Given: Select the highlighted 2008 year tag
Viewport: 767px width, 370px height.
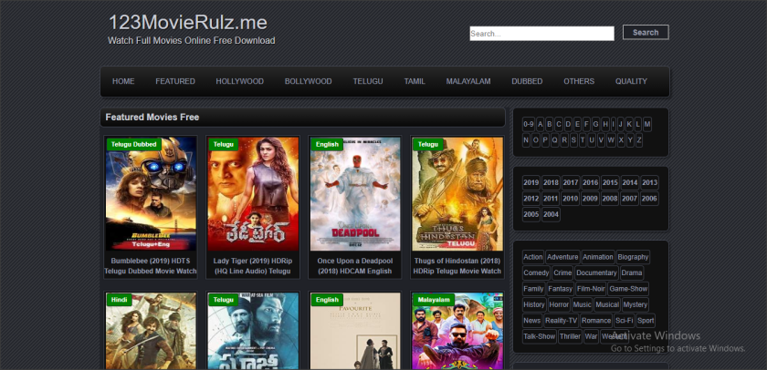Looking at the screenshot, I should [x=610, y=198].
